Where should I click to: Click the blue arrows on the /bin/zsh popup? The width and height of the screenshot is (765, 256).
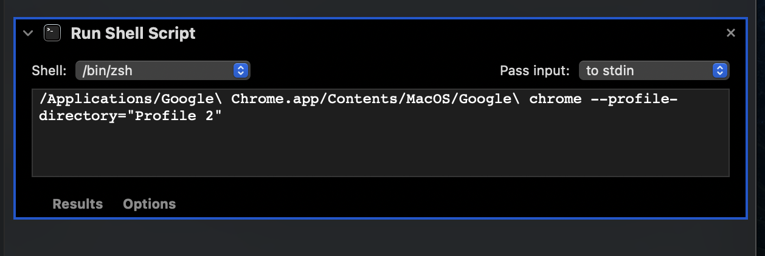tap(241, 70)
